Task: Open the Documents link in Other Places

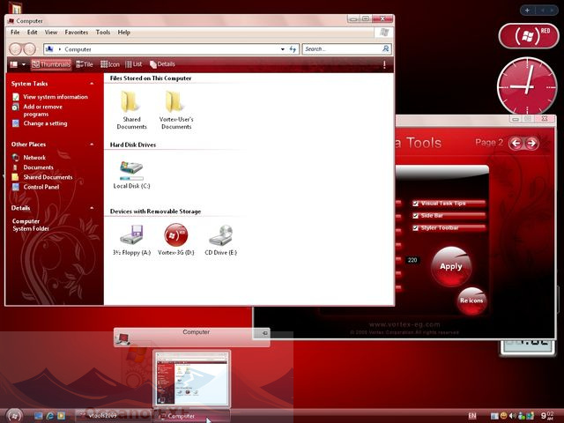Action: pyautogui.click(x=38, y=167)
